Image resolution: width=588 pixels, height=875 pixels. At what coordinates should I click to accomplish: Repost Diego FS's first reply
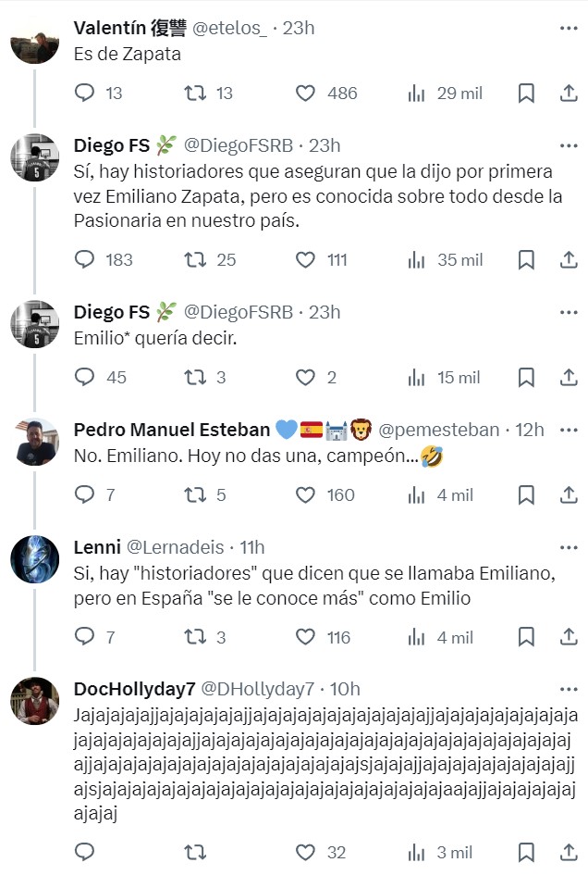point(193,260)
